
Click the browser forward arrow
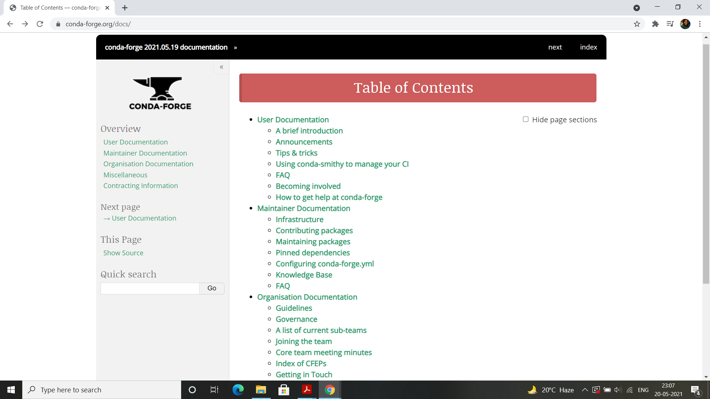(25, 24)
